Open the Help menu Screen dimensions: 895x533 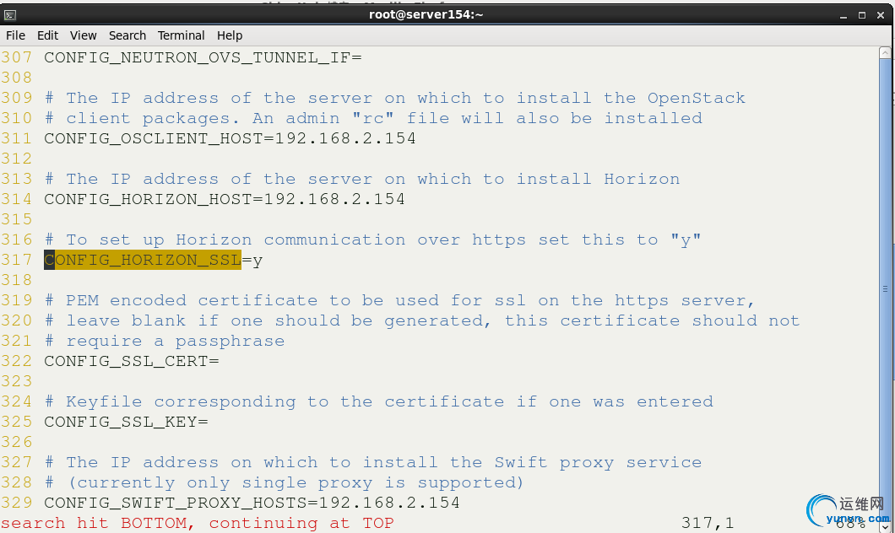tap(230, 35)
